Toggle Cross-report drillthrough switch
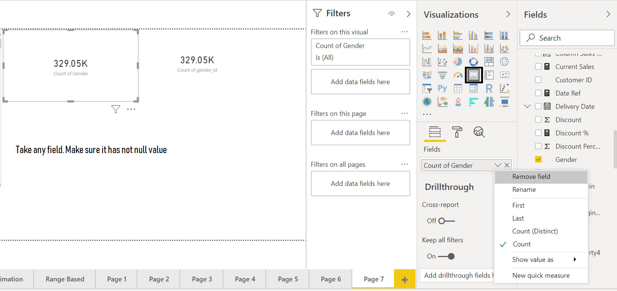 coord(446,221)
